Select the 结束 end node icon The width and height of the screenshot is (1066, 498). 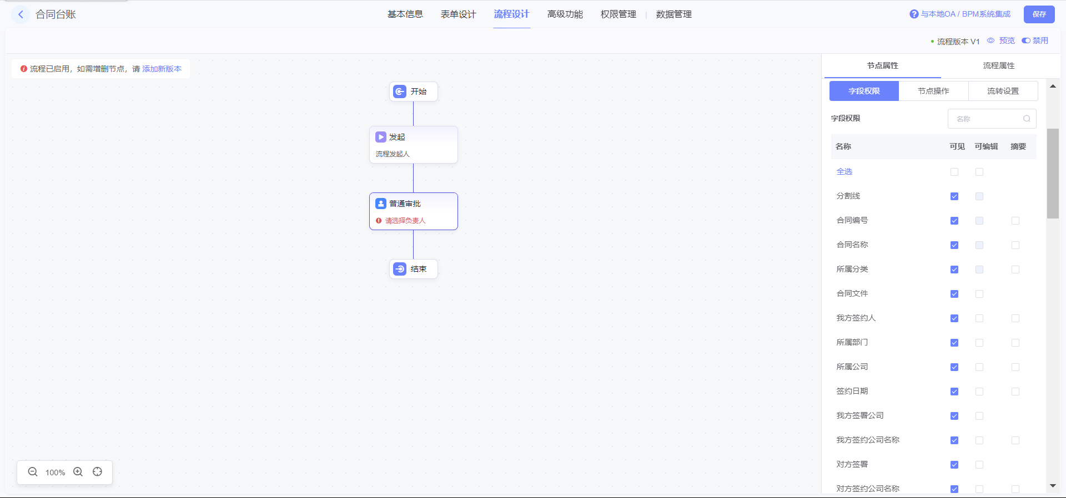[400, 269]
